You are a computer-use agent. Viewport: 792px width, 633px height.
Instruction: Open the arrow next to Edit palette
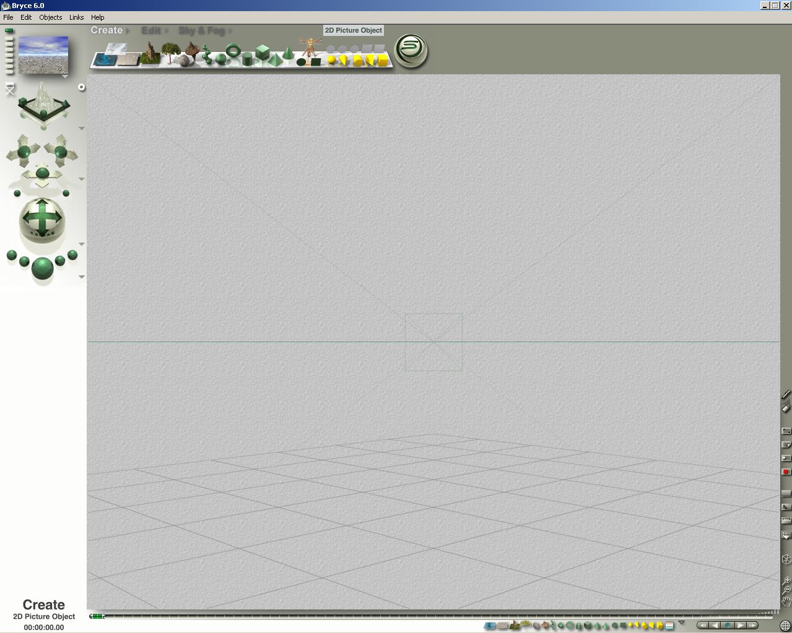(x=166, y=30)
